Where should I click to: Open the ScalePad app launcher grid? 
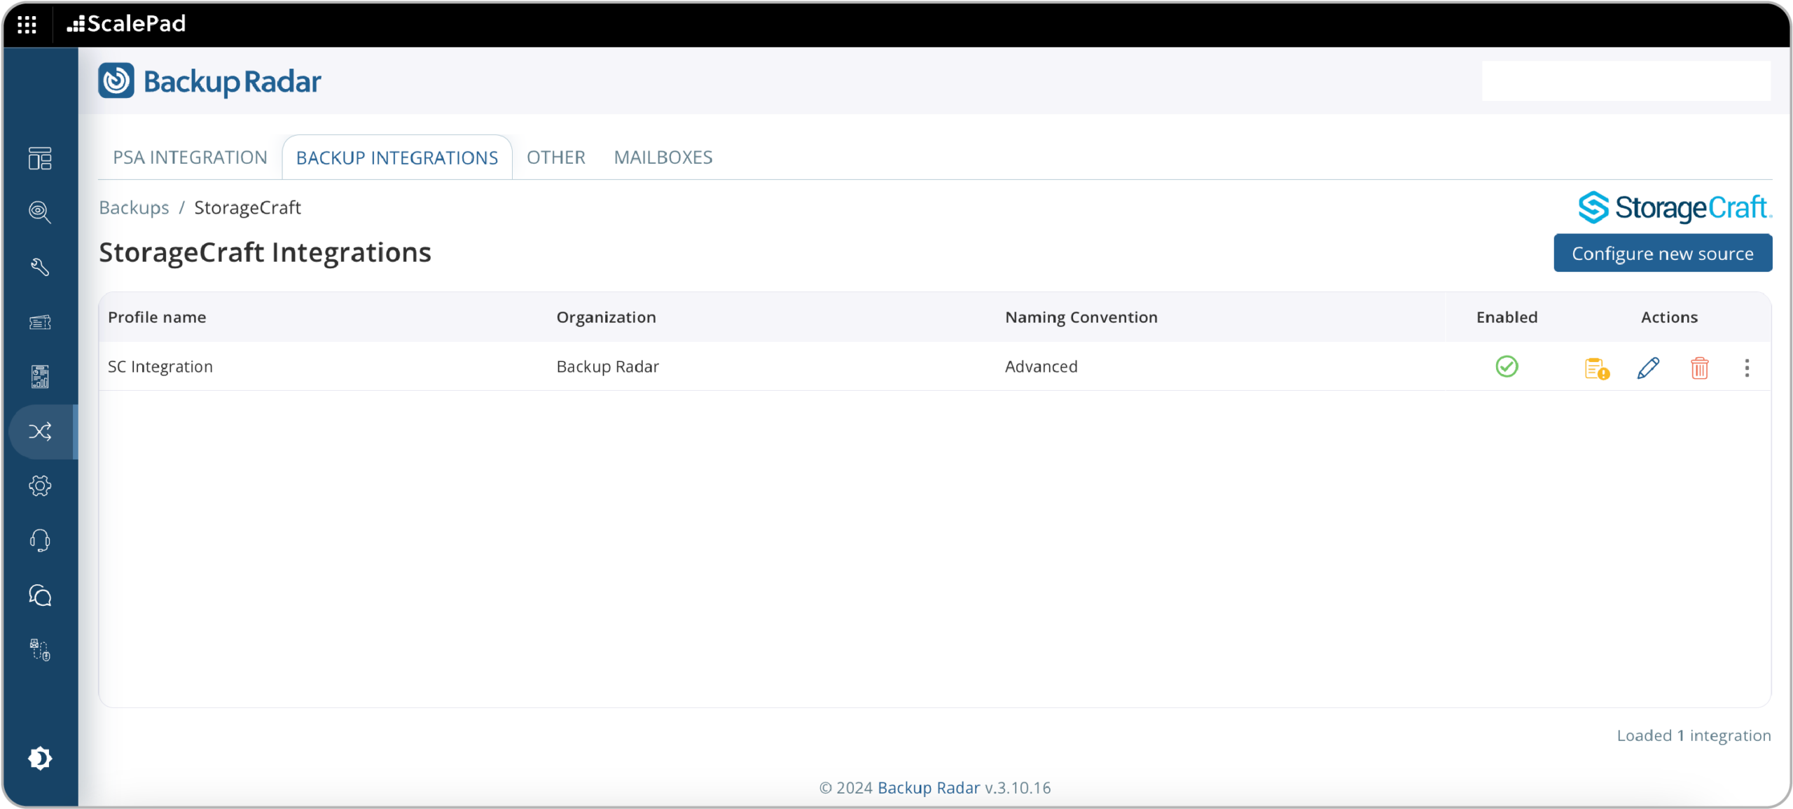27,25
